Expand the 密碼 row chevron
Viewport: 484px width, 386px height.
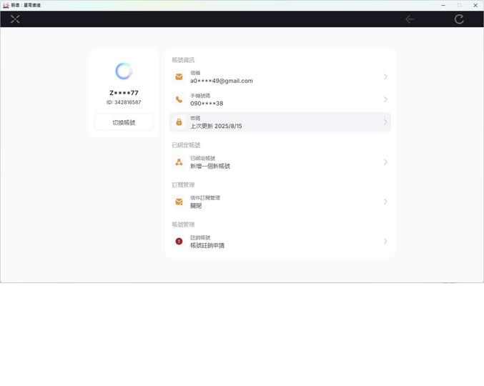tap(385, 122)
